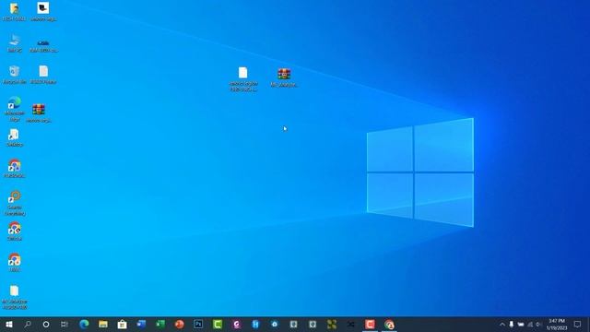Viewport: 590px width, 332px height.
Task: Launch Photoshop from the taskbar
Action: 198,324
